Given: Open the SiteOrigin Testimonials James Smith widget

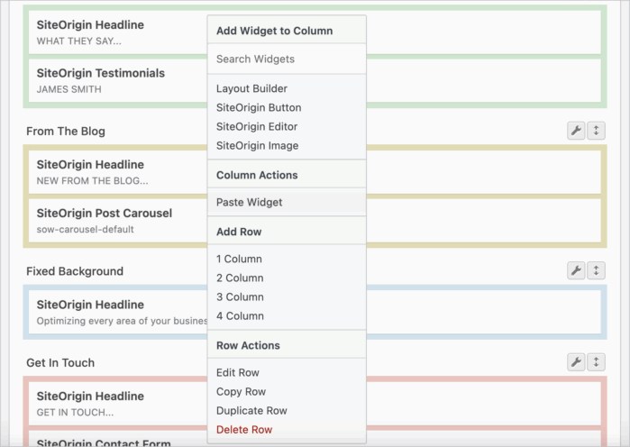Looking at the screenshot, I should click(x=118, y=81).
